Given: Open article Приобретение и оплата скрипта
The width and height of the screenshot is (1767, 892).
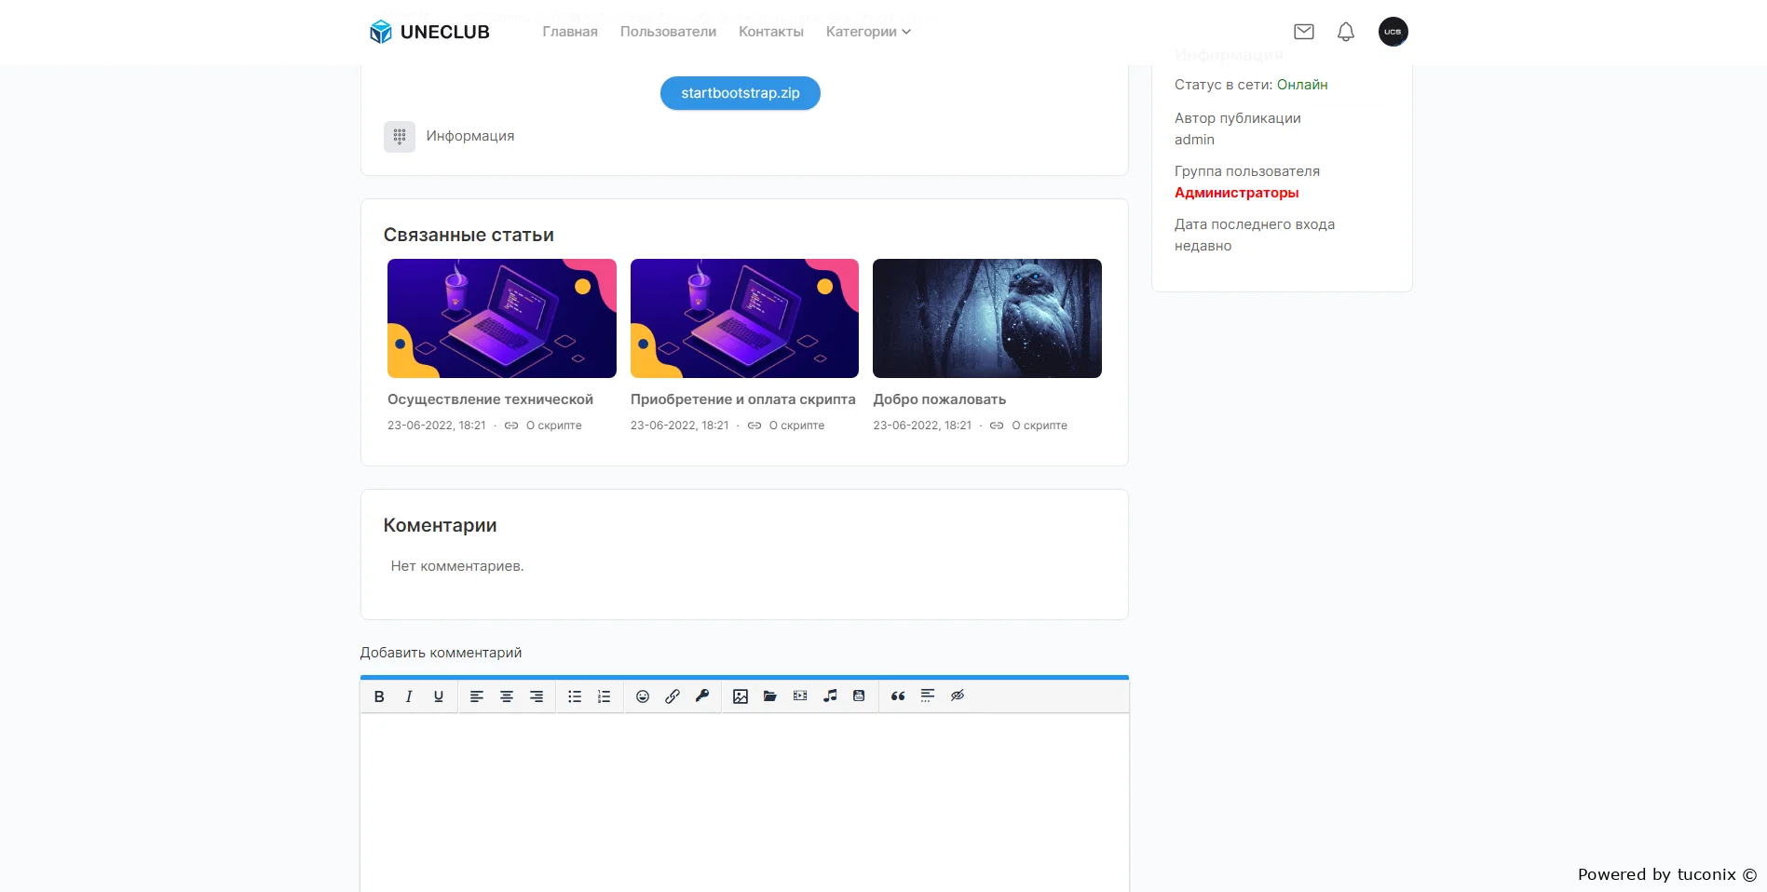Looking at the screenshot, I should pyautogui.click(x=743, y=399).
